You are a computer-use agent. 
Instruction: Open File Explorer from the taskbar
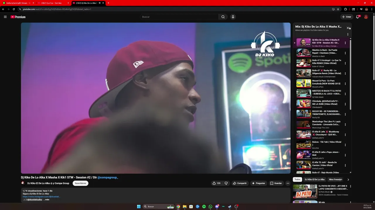(185, 206)
